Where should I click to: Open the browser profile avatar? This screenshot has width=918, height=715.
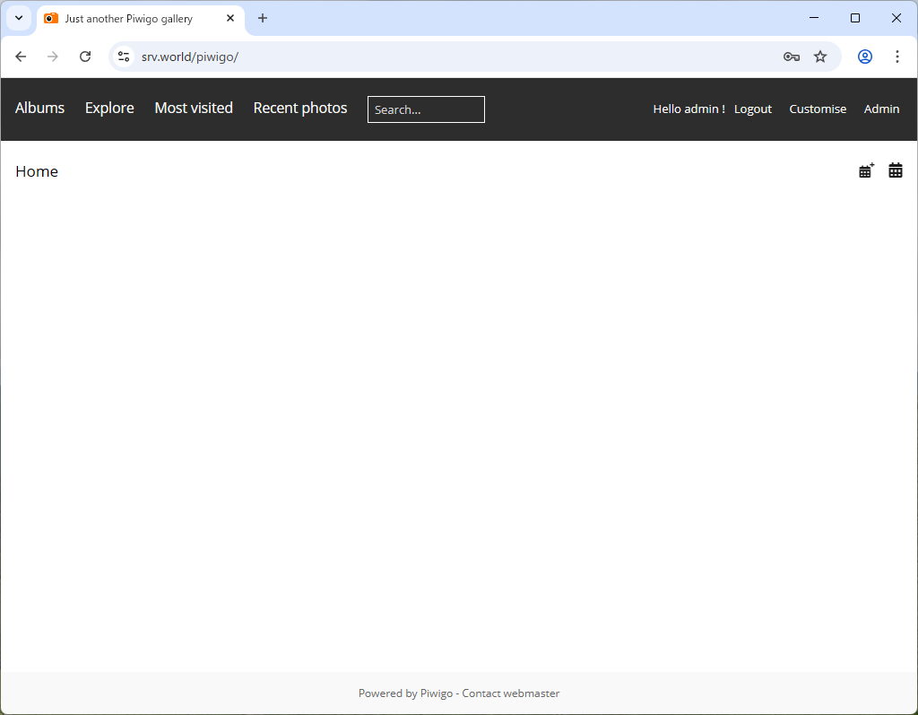[864, 56]
